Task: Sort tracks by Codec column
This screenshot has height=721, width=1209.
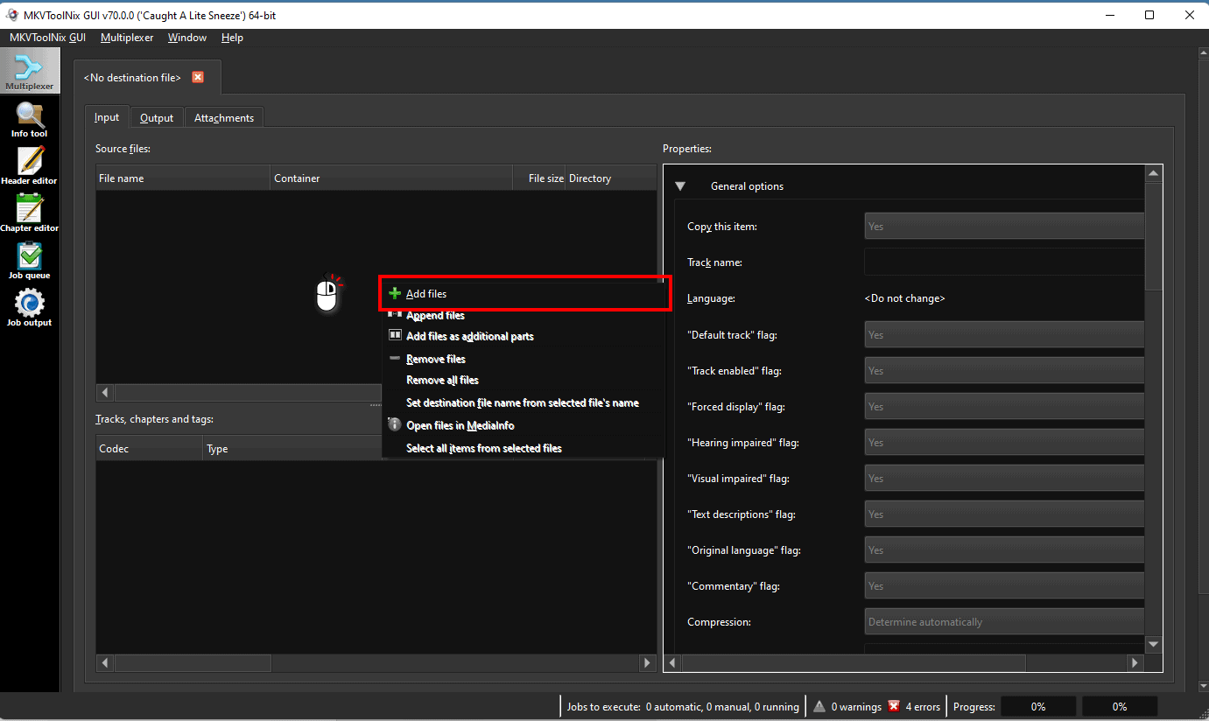Action: (x=149, y=448)
